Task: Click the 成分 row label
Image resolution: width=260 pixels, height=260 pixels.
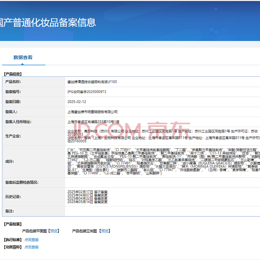Action: (x=10, y=161)
